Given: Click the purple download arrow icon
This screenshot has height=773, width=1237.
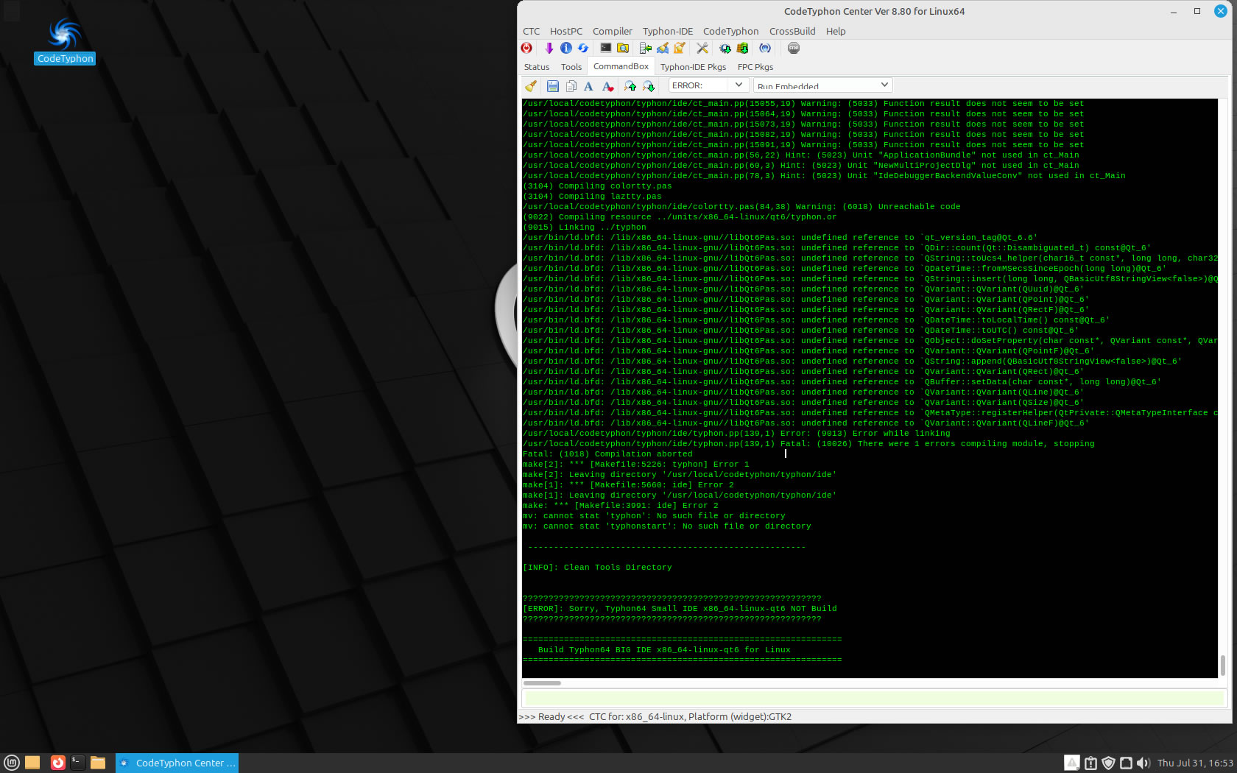Looking at the screenshot, I should click(549, 48).
